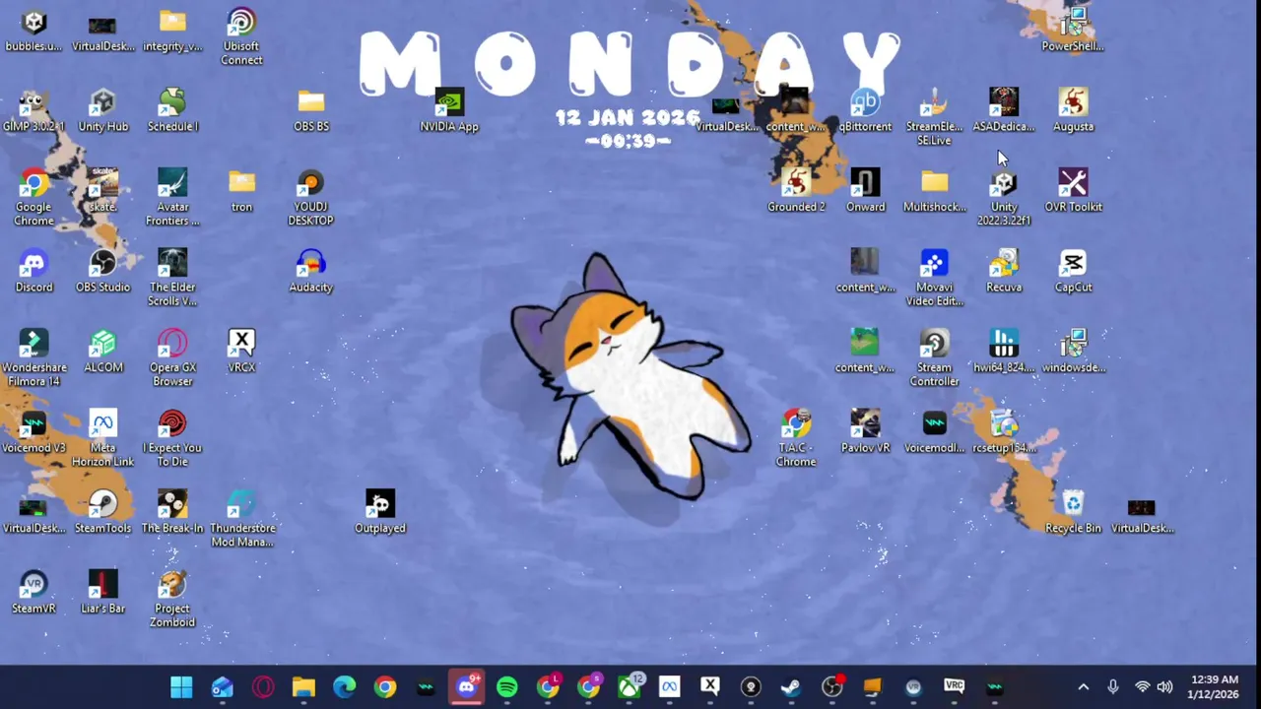
Task: Select the T.A.C - Chrome shortcut
Action: [796, 439]
